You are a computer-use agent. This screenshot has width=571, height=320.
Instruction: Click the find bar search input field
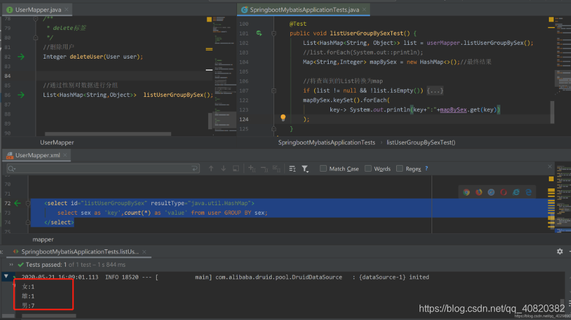(103, 169)
